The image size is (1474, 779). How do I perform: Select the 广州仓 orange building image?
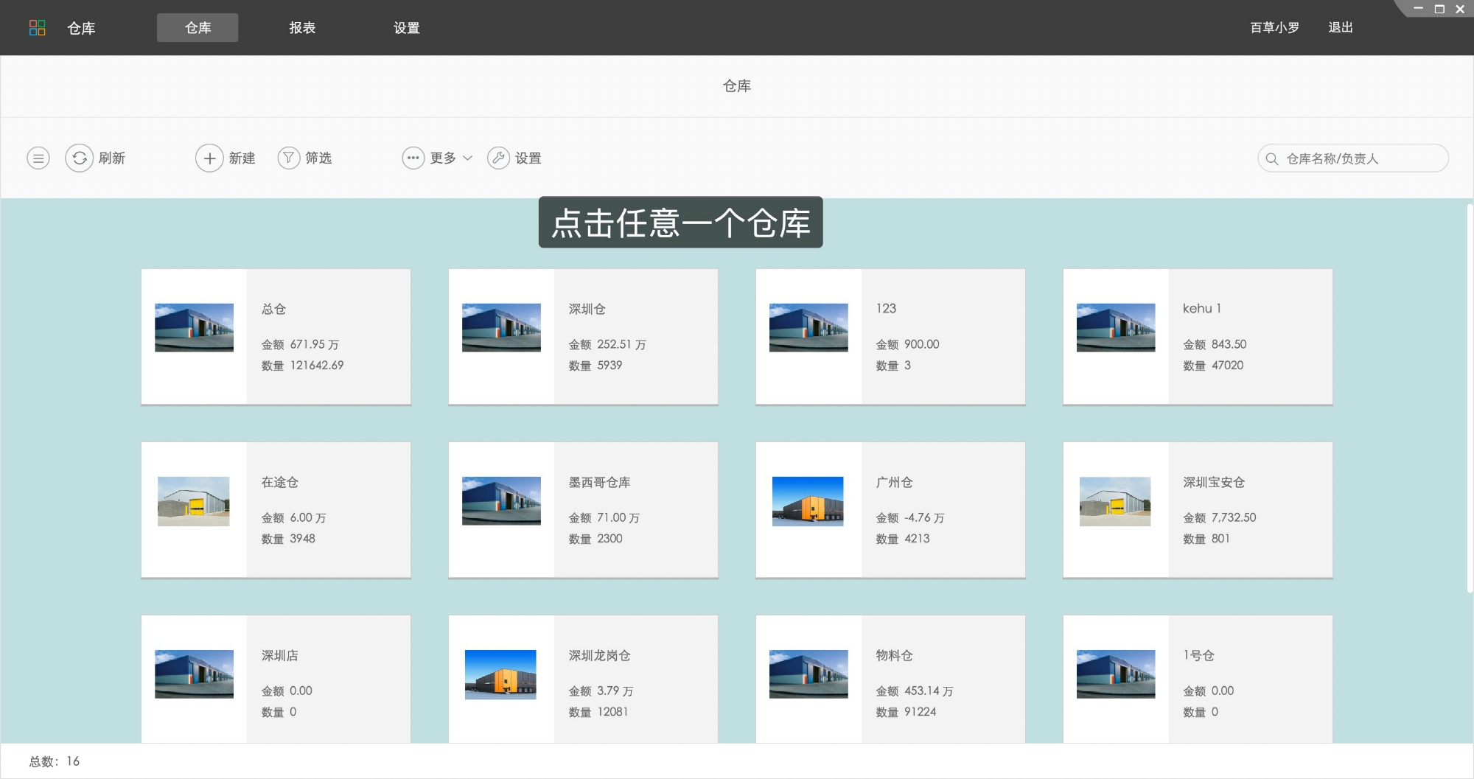point(808,501)
